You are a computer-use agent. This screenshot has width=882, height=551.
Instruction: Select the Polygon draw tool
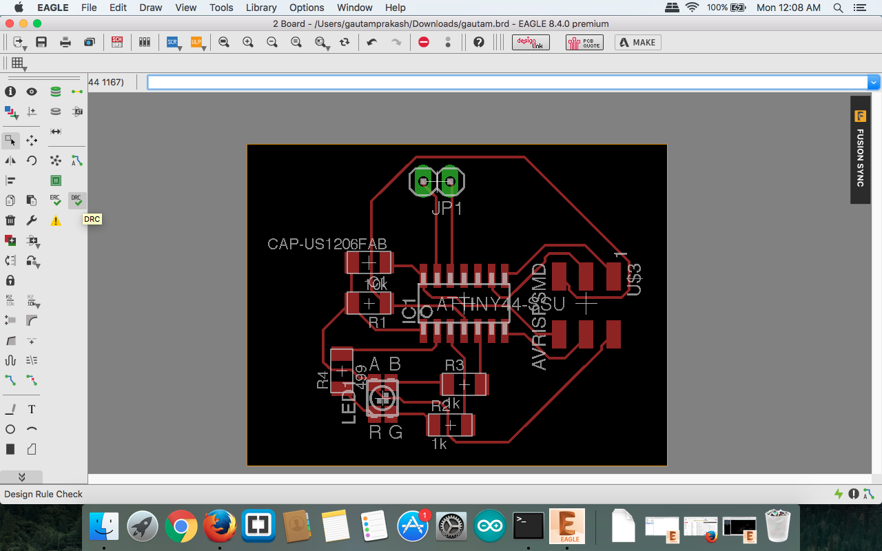click(32, 449)
